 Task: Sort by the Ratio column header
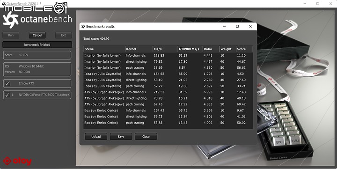click(x=211, y=49)
